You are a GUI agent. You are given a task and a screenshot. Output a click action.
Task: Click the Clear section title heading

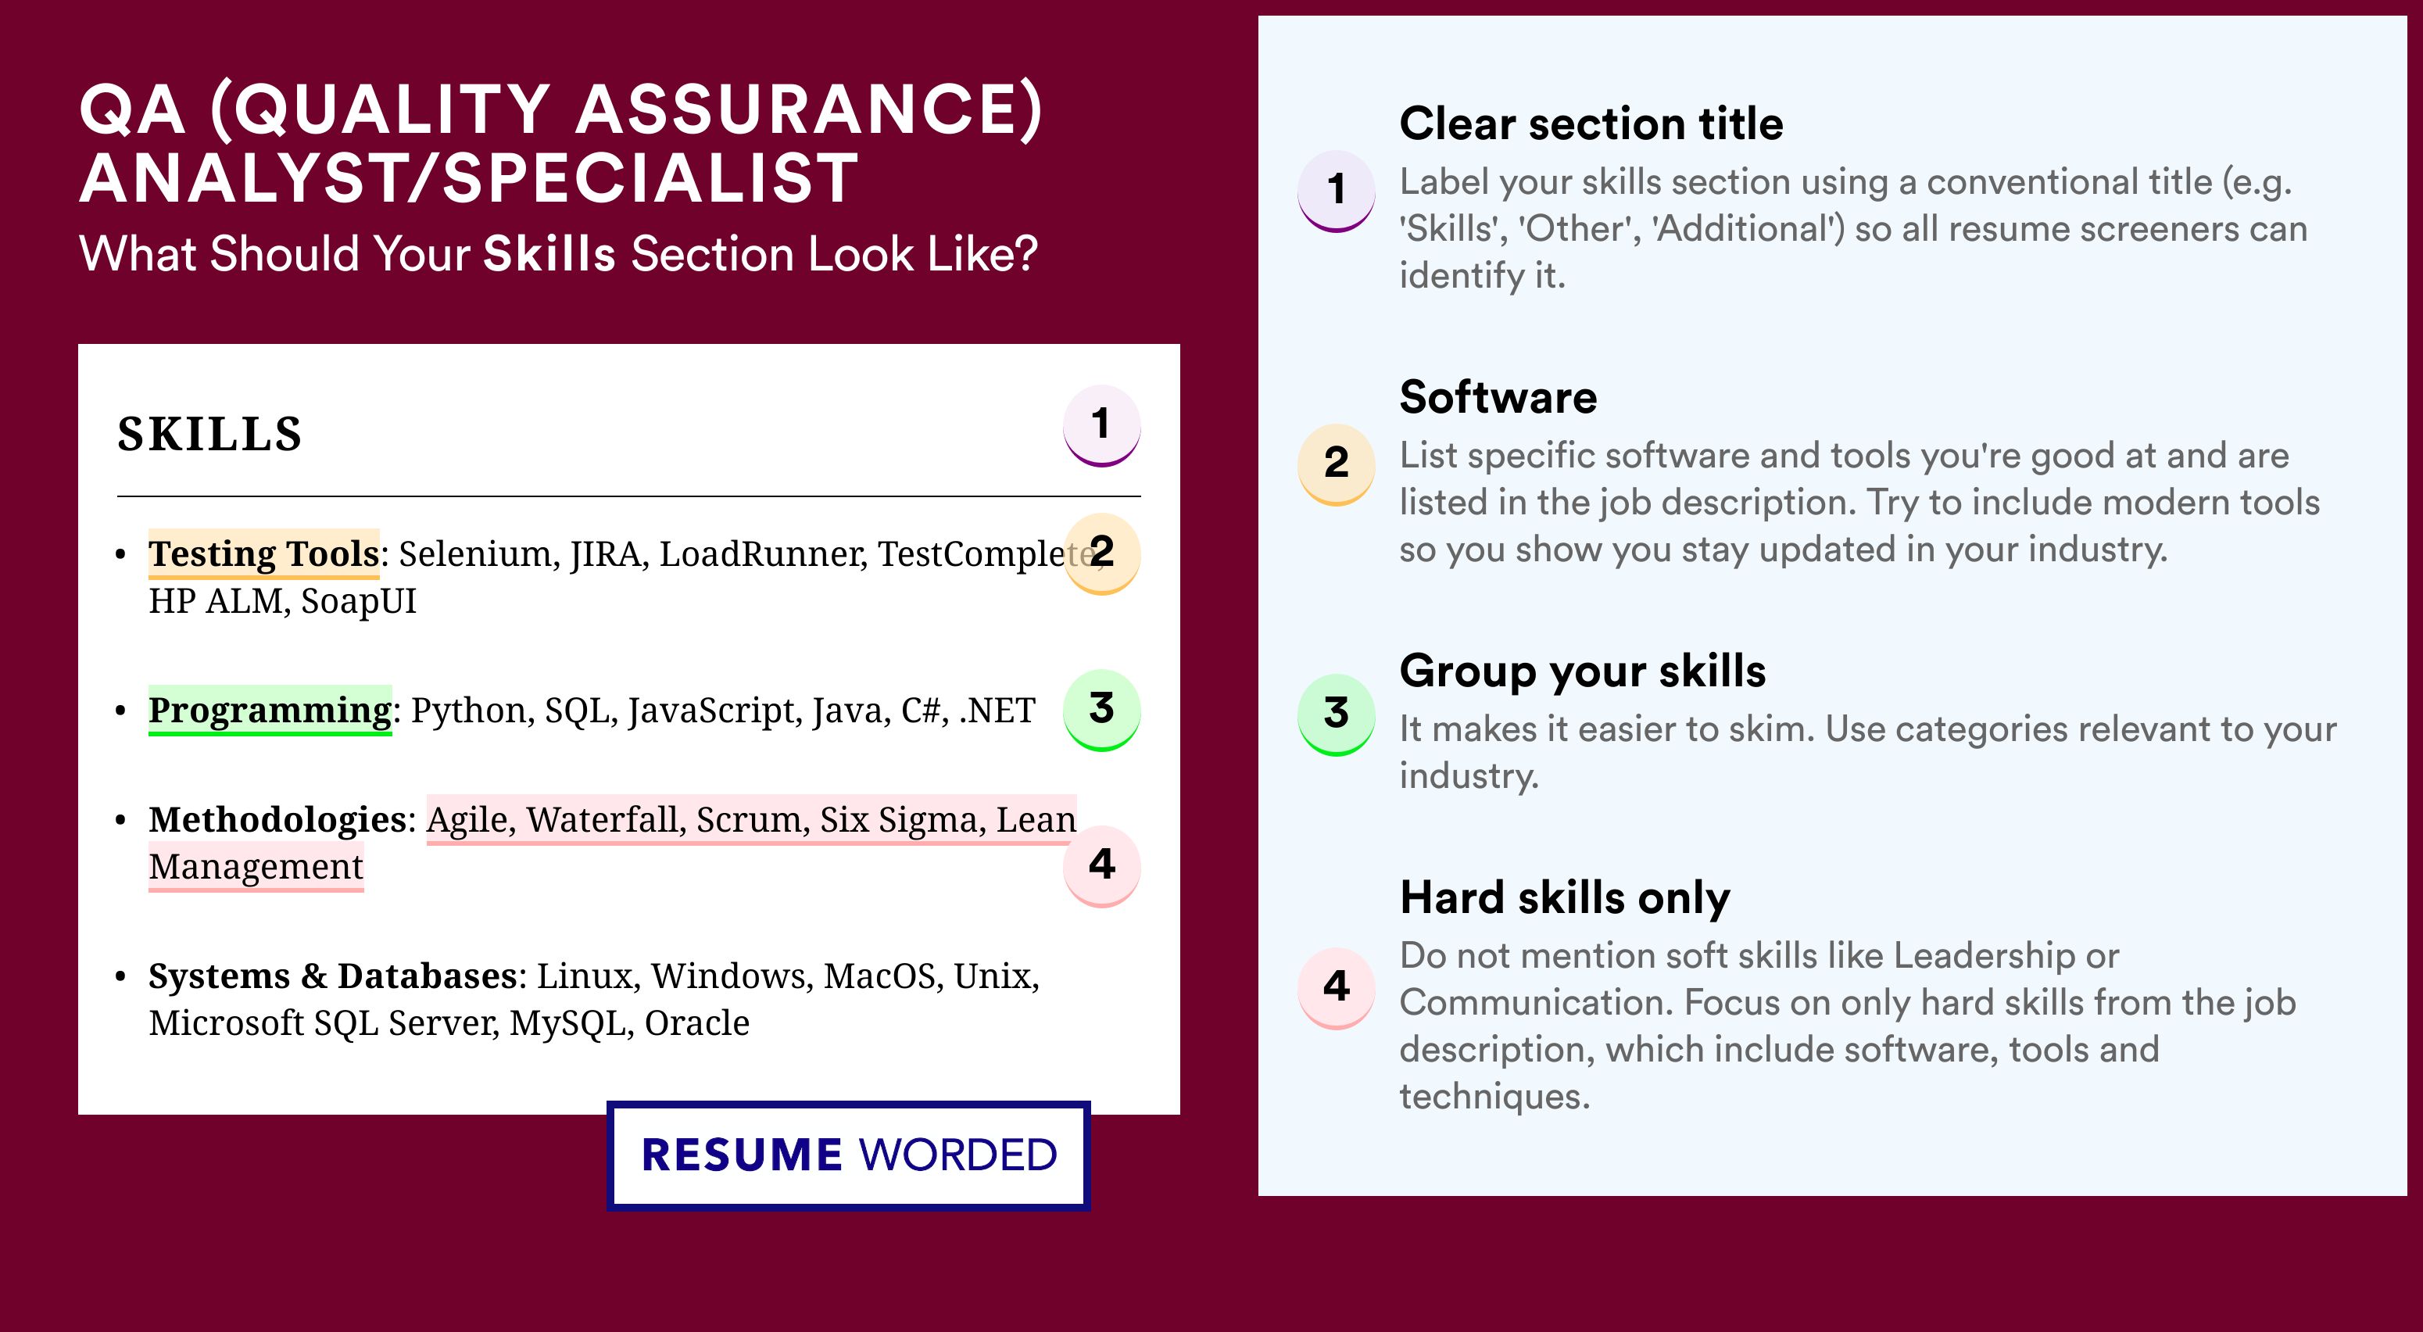click(1591, 124)
